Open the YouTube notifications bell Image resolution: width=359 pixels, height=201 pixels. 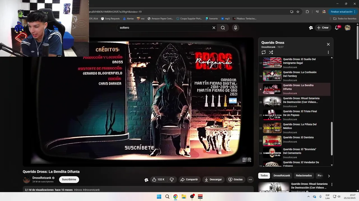337,28
